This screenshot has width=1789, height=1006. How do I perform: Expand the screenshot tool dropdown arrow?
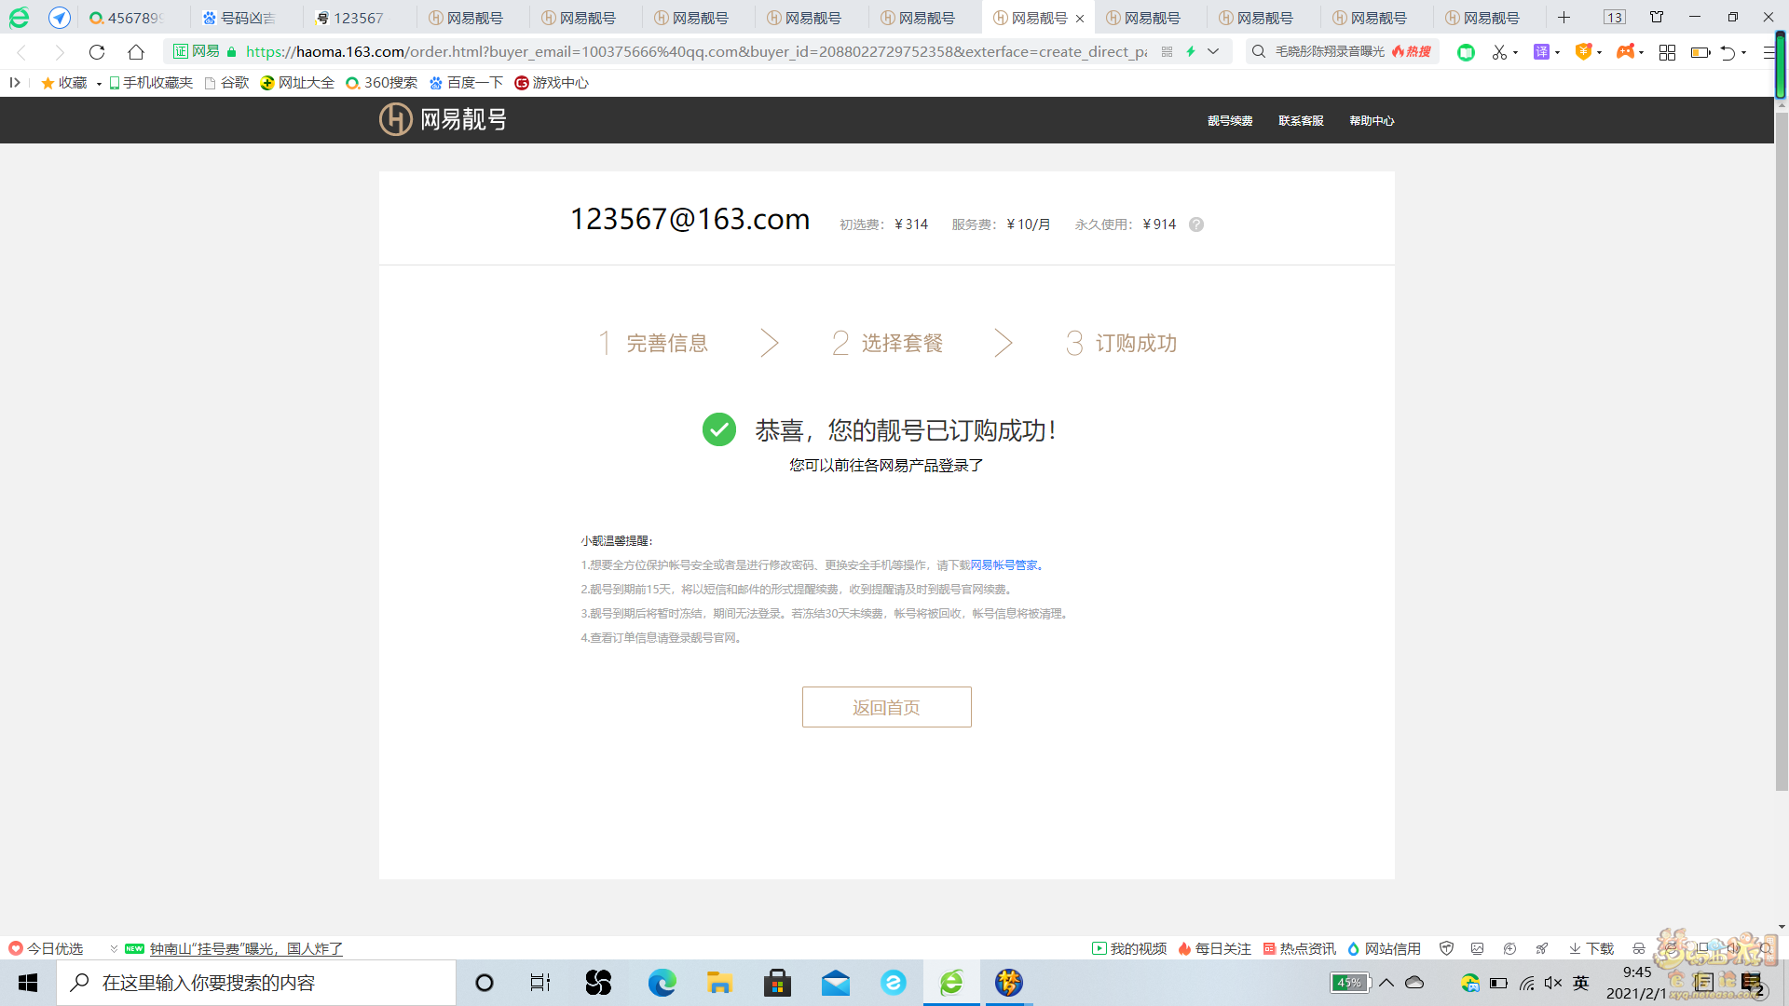[1516, 53]
